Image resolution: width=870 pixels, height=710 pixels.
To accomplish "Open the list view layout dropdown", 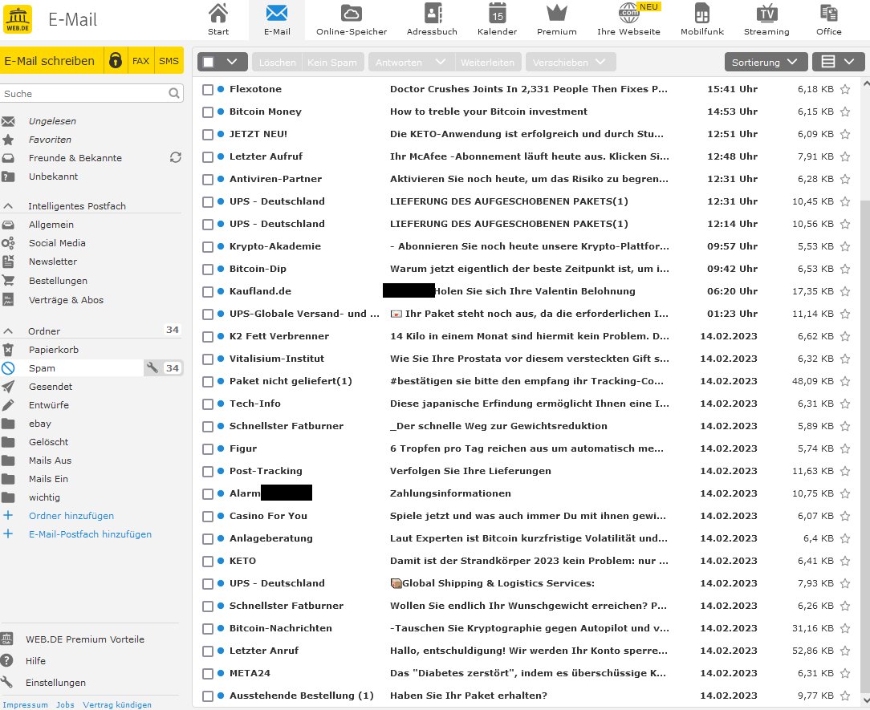I will [x=839, y=62].
